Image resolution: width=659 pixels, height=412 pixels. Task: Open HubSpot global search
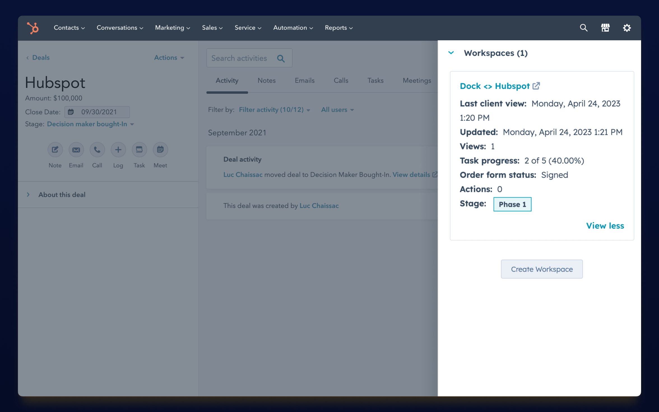point(583,28)
